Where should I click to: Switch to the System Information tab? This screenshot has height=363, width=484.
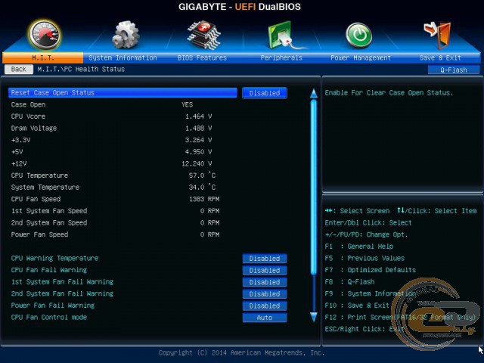(x=123, y=57)
